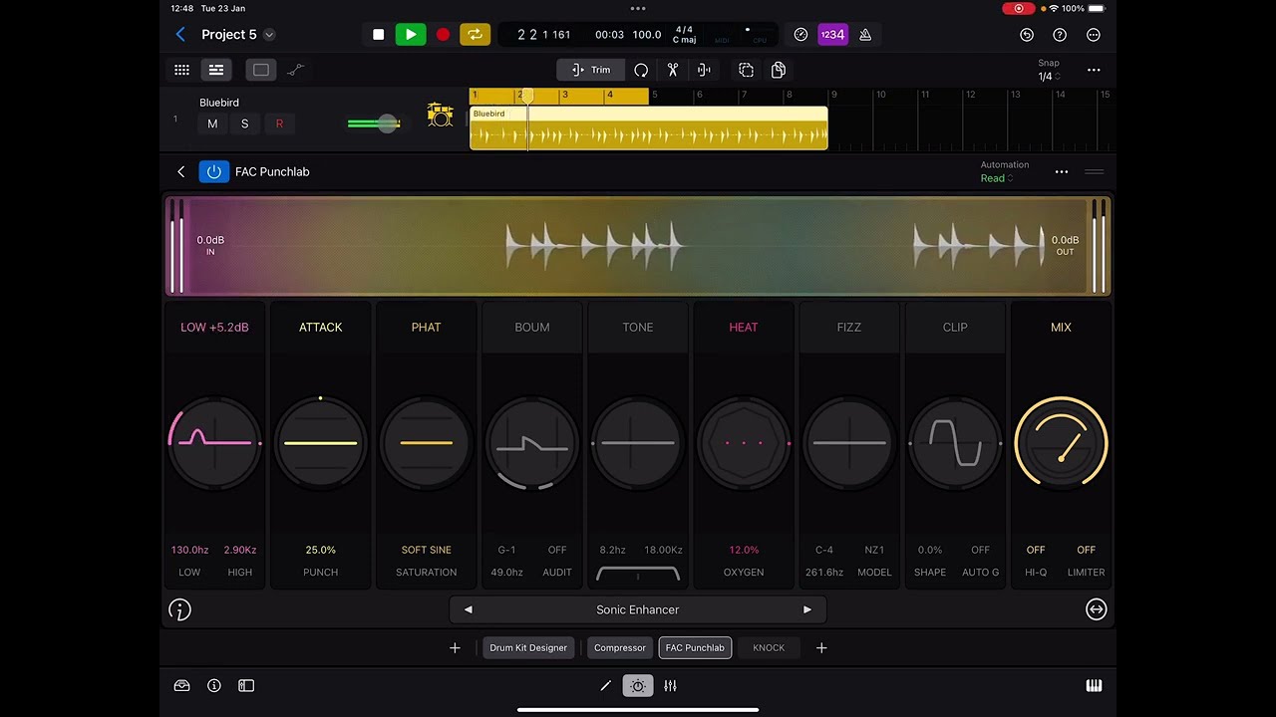Toggle LIMITER off setting
Viewport: 1276px width, 717px height.
(x=1086, y=550)
